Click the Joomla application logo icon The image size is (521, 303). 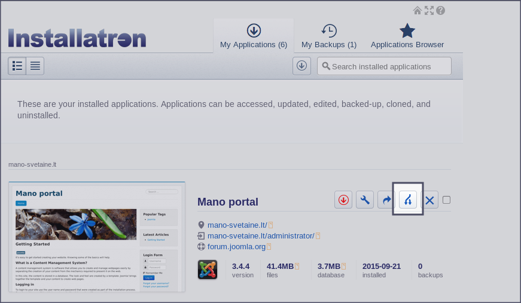pyautogui.click(x=207, y=270)
